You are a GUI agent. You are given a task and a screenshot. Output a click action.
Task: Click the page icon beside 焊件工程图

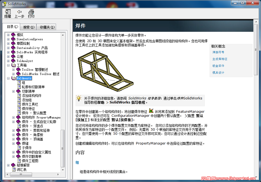19,161
